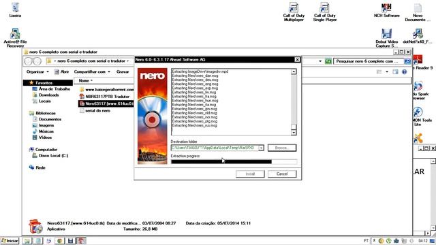Open the Lixeira recycle bin icon
The width and height of the screenshot is (436, 245).
(x=15, y=10)
